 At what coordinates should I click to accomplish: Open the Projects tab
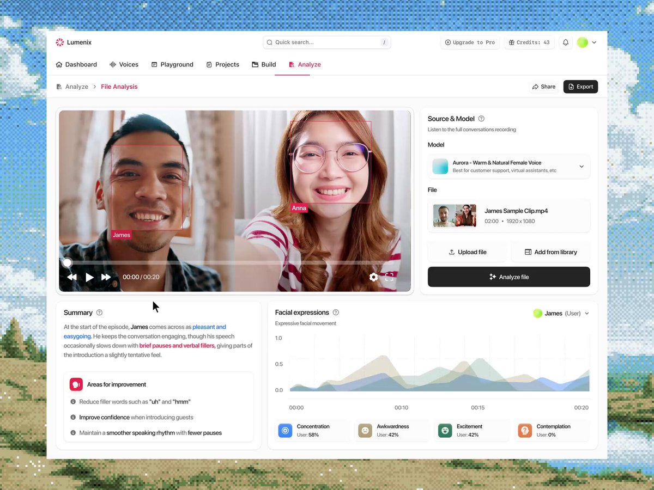(x=222, y=64)
